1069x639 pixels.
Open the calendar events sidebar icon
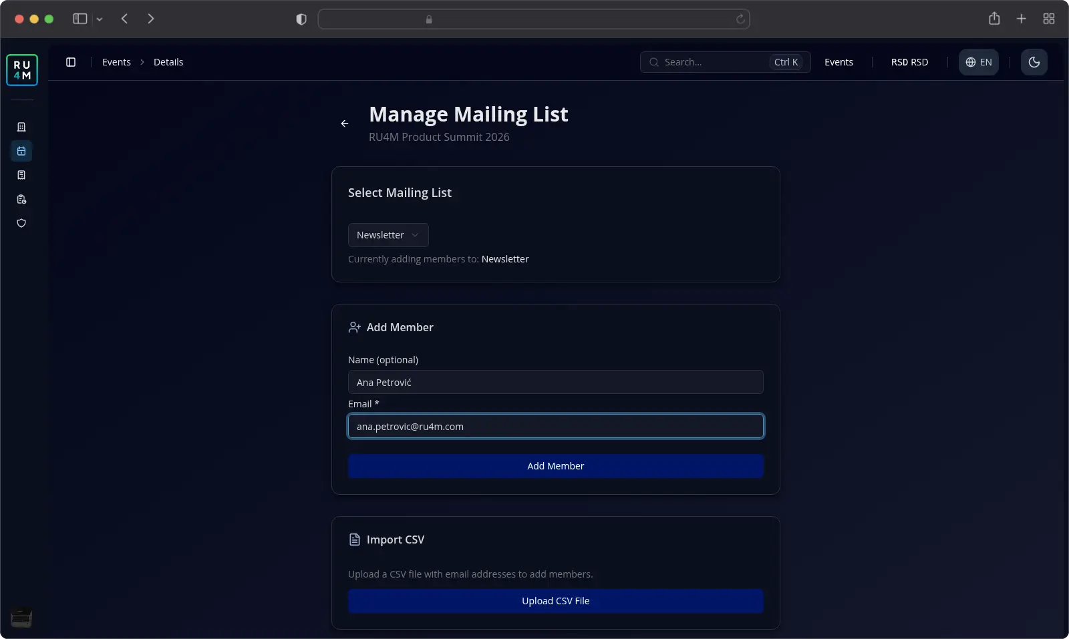(21, 151)
